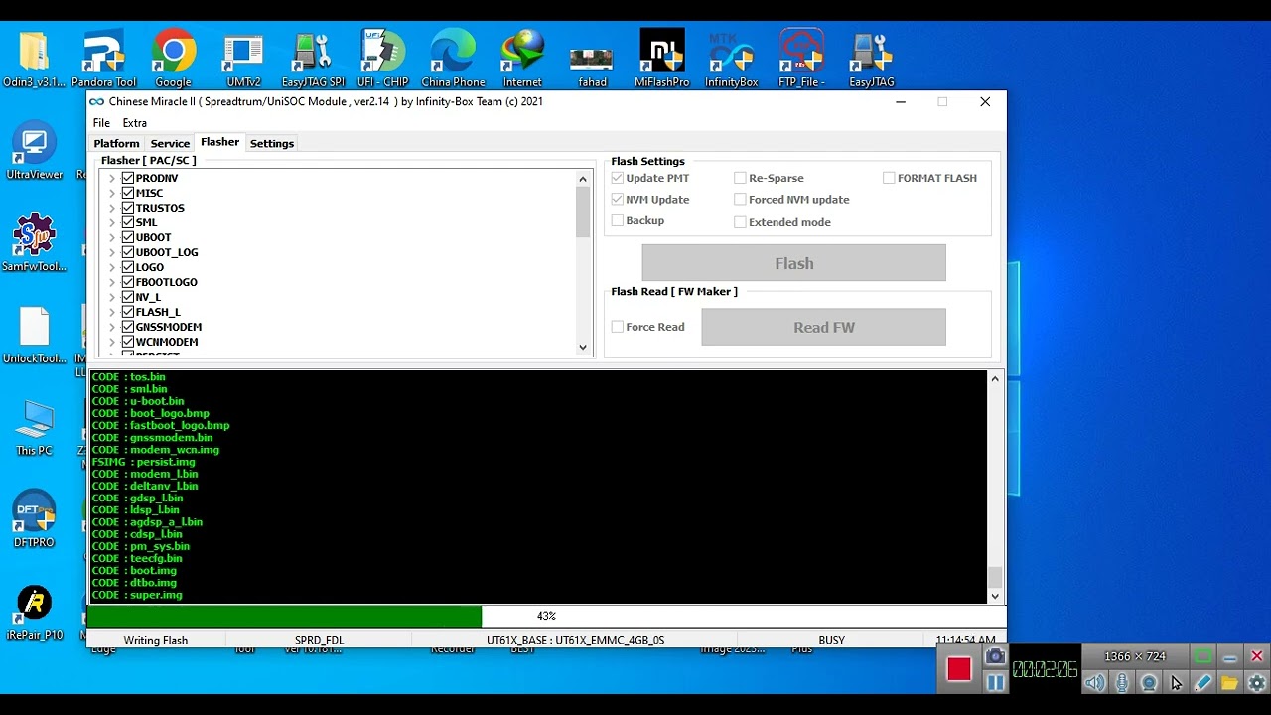Expand the WCNMODEM tree node
1271x715 pixels.
tap(112, 342)
